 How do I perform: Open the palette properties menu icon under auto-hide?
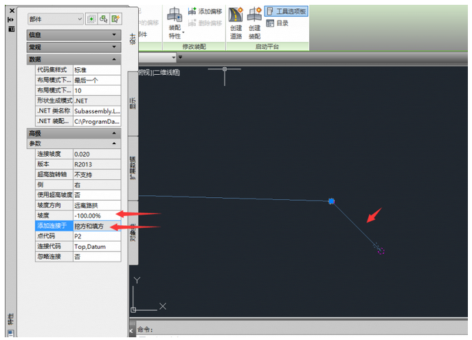click(12, 29)
